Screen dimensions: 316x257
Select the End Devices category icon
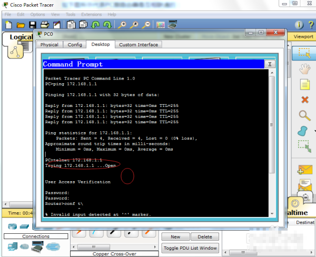tap(13, 246)
